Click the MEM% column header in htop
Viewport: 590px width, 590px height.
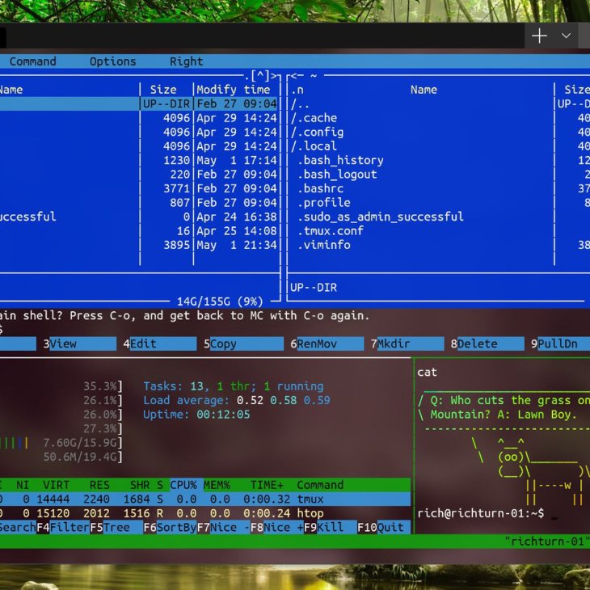coord(217,485)
